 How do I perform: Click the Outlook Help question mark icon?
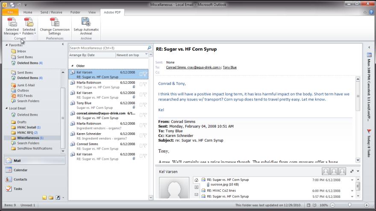click(371, 12)
